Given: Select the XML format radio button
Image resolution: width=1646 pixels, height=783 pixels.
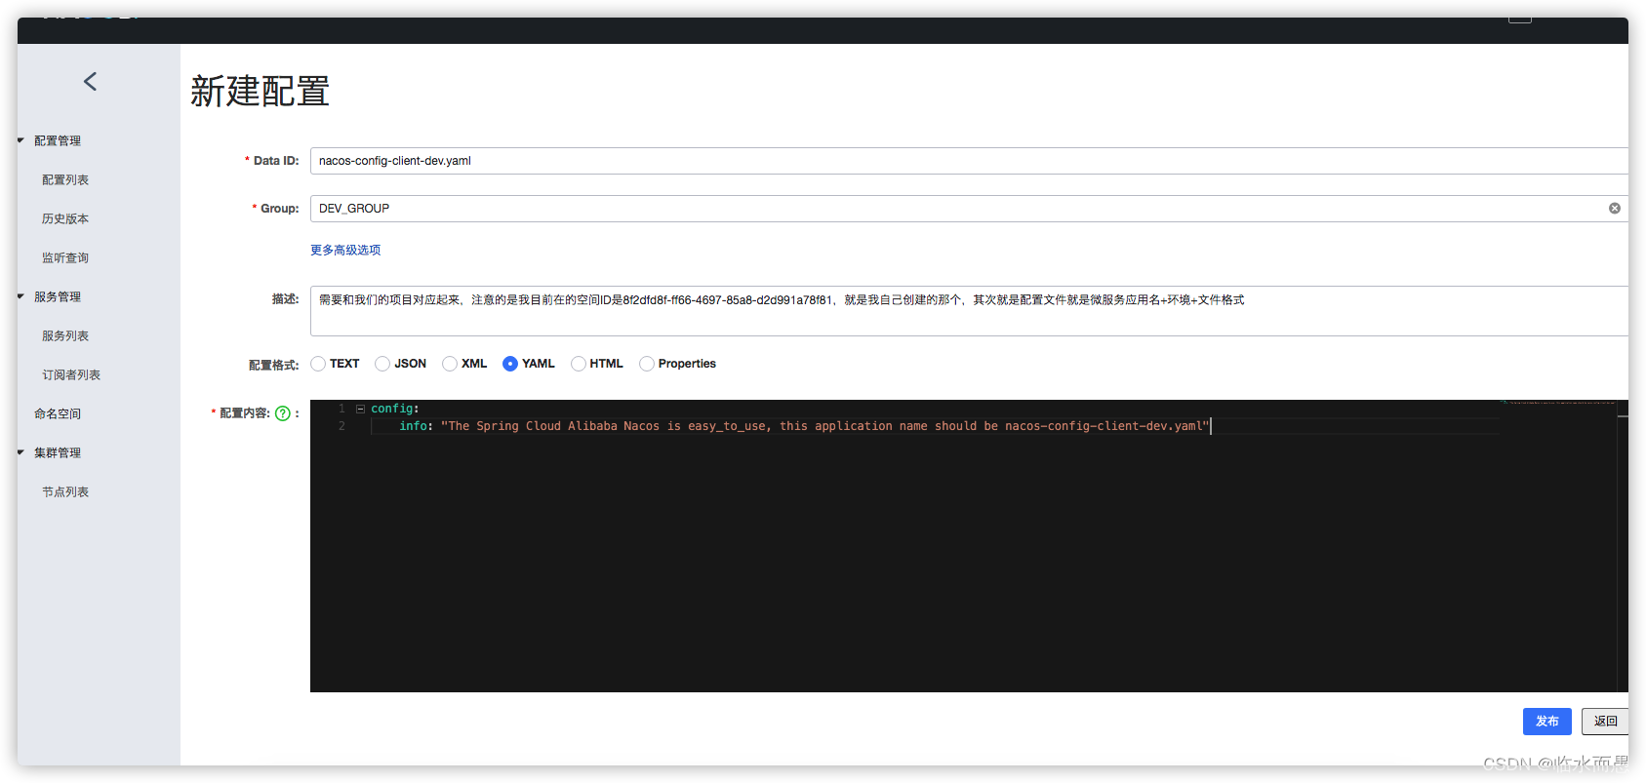Looking at the screenshot, I should click(450, 364).
